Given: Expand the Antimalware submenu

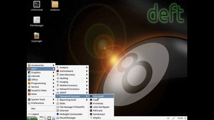Looking at the screenshot, I should tap(72, 71).
